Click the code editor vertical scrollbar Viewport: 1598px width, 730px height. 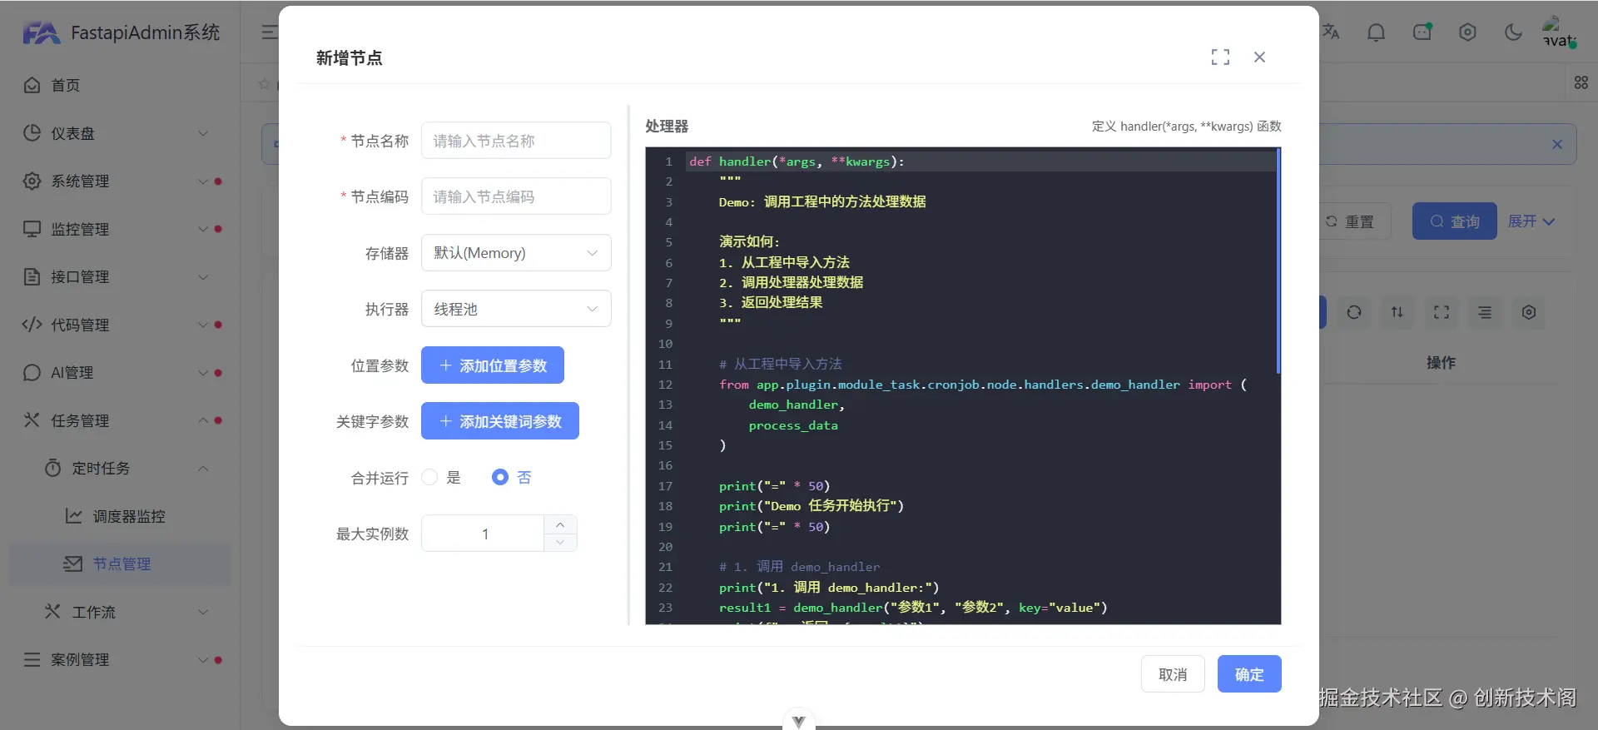[1278, 261]
